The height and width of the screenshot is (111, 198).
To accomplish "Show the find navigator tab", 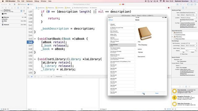I will coord(9,8).
